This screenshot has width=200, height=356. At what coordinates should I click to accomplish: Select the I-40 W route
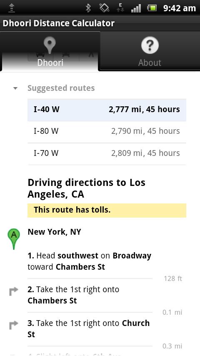point(107,110)
